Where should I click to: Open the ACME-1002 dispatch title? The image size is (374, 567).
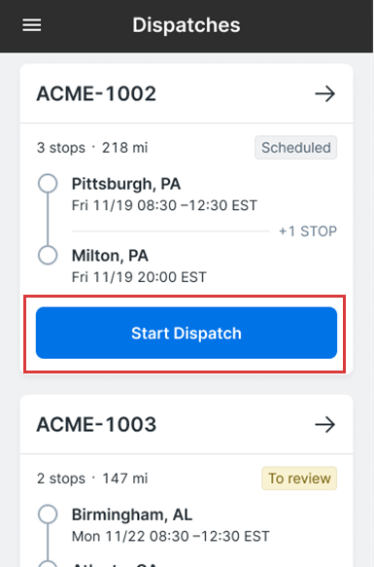(x=96, y=93)
